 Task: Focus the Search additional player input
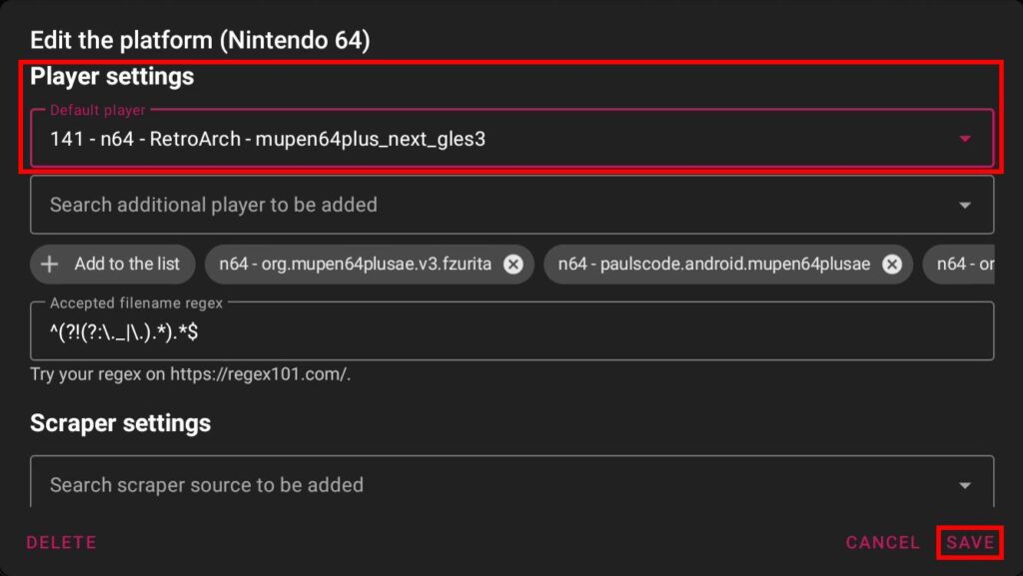(x=400, y=205)
